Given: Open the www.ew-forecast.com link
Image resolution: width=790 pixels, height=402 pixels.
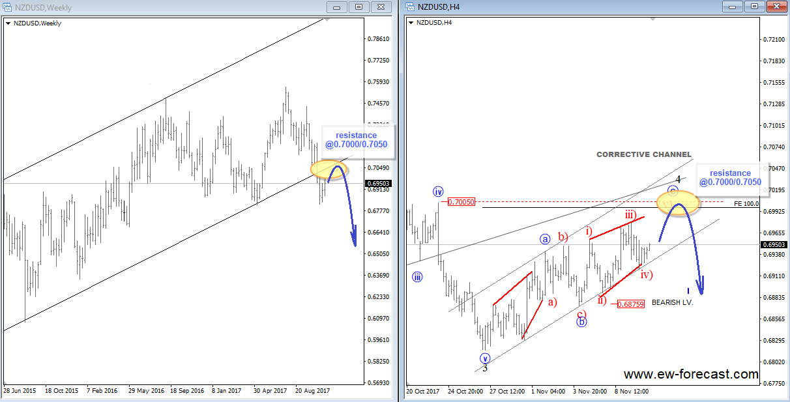Looking at the screenshot, I should (x=691, y=375).
